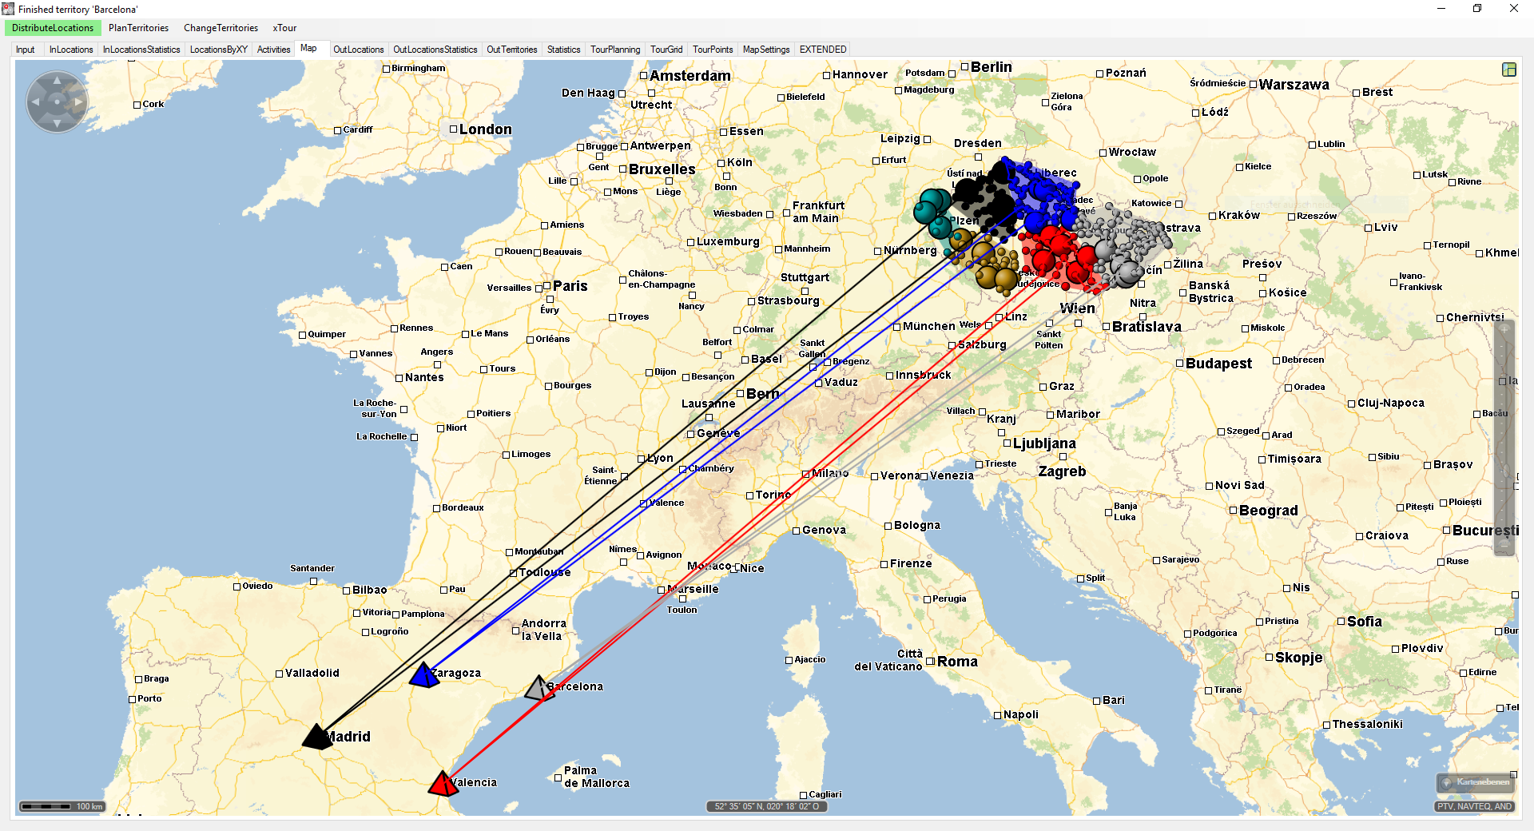Click the compass center dot button

click(x=57, y=102)
